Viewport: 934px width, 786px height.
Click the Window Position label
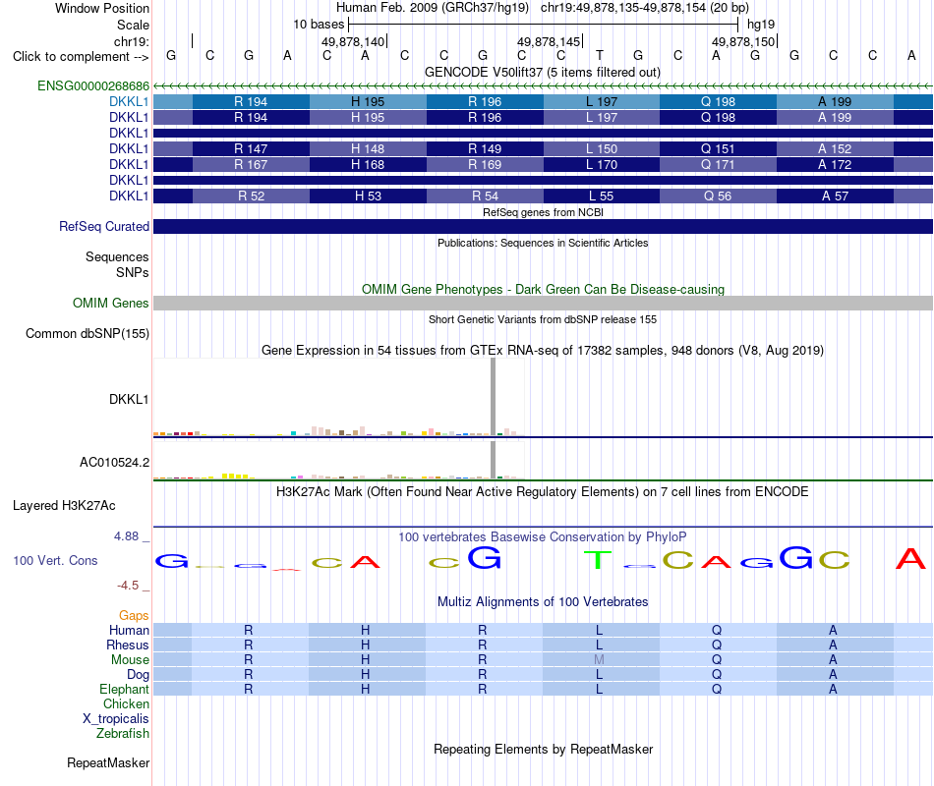point(102,8)
